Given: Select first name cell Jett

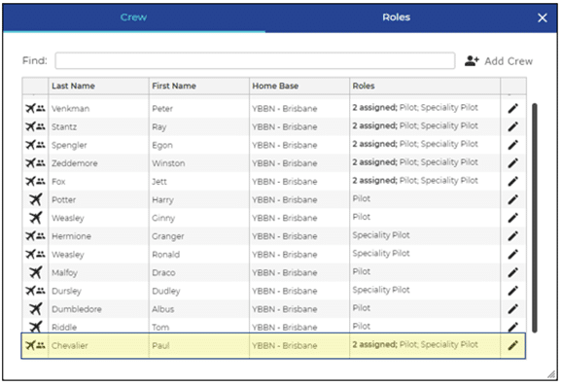Looking at the screenshot, I should 199,182.
